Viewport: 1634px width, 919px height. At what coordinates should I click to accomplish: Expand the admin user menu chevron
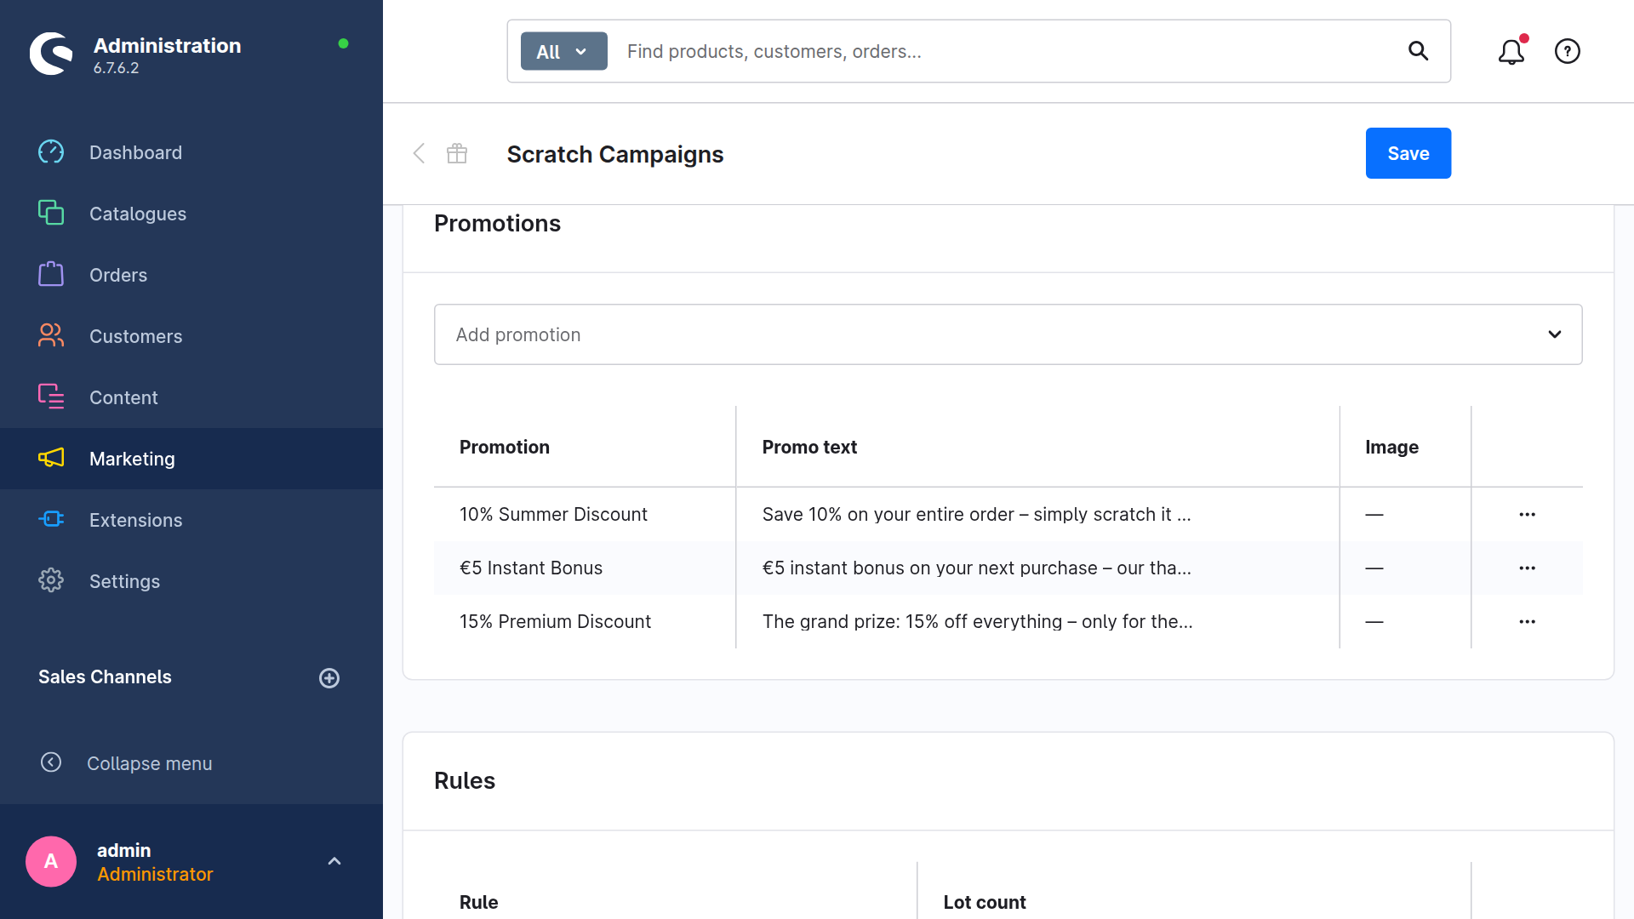(334, 861)
